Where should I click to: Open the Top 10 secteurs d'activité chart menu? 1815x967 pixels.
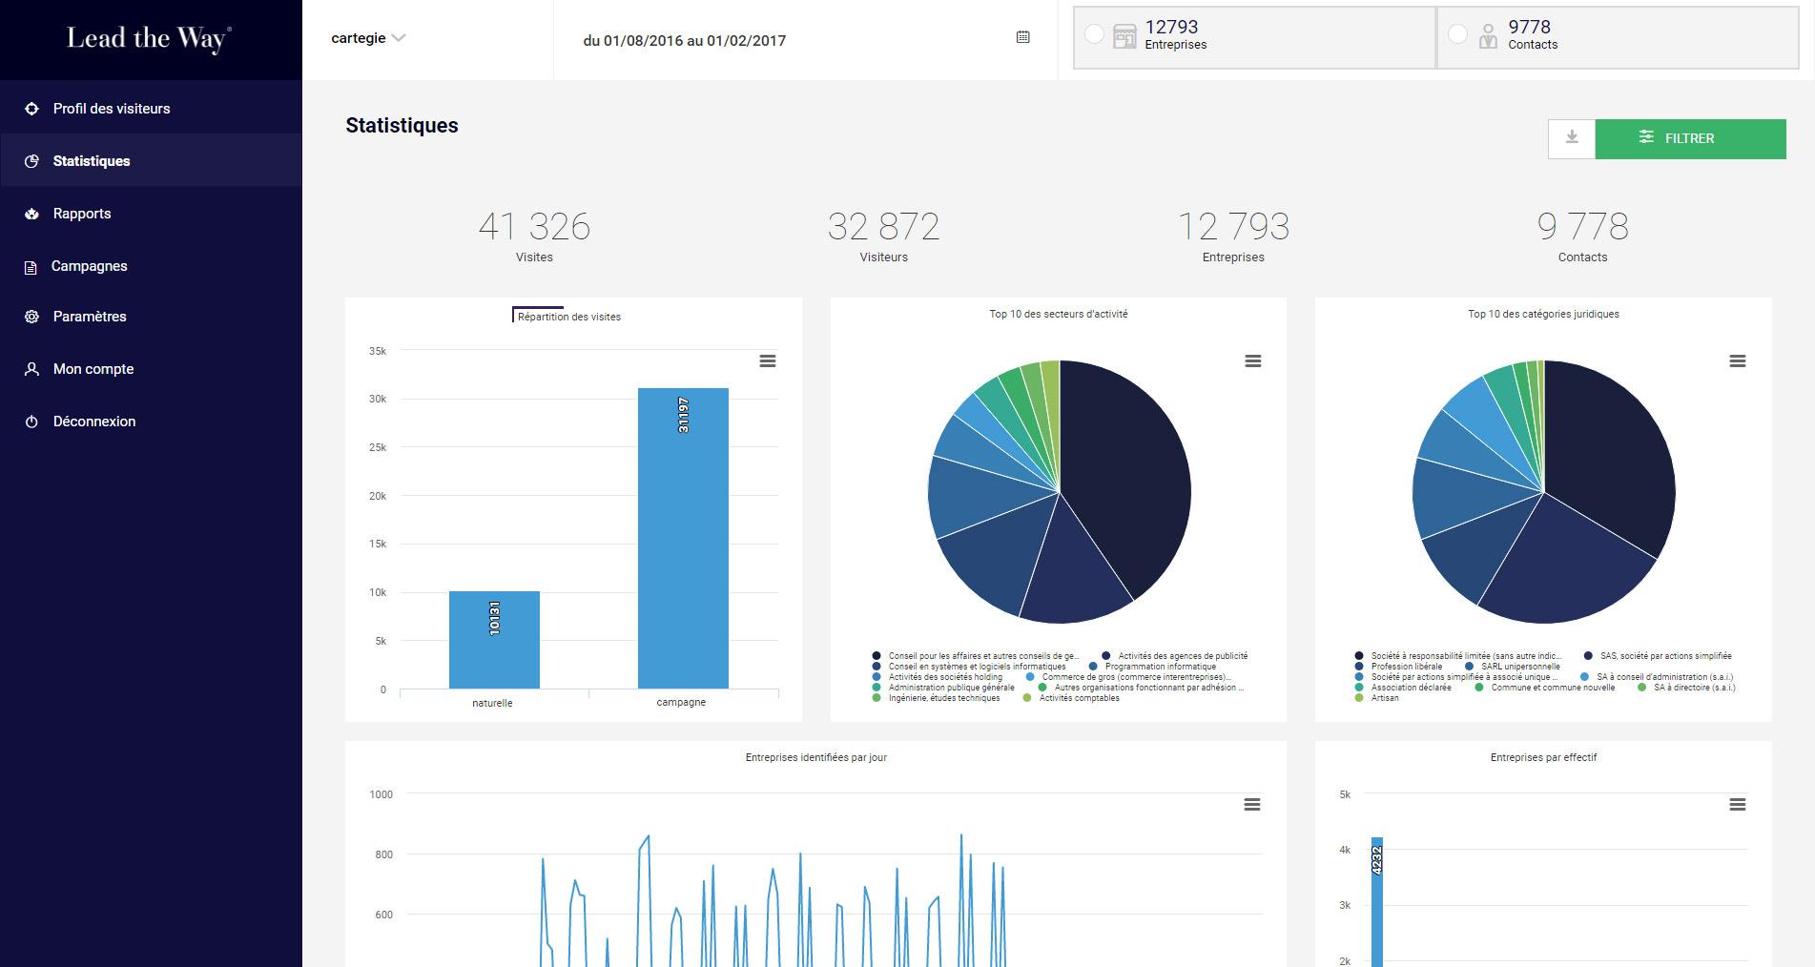click(x=1253, y=360)
